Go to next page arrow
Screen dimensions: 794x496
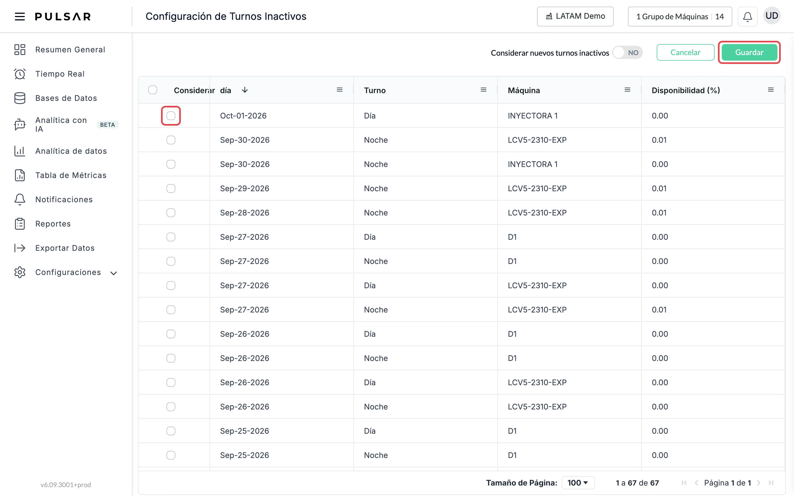pyautogui.click(x=758, y=483)
